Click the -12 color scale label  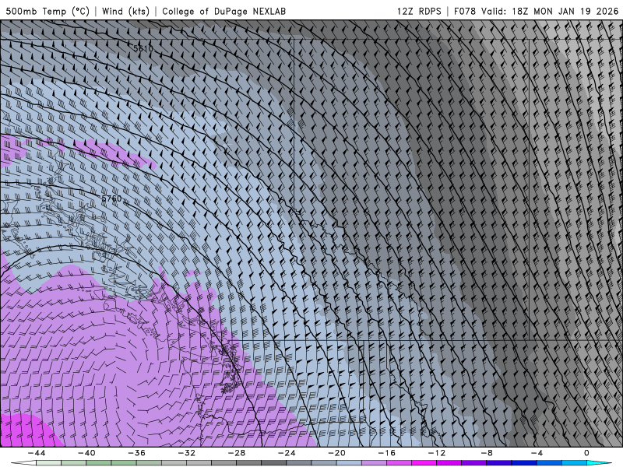(437, 453)
